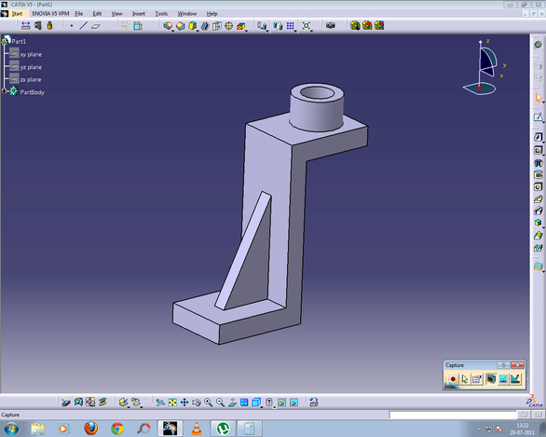Viewport: 546px width, 437px height.
Task: Open the Insert menu
Action: coord(138,14)
